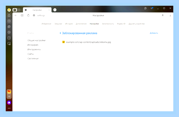Click the Добавить link
179x117 pixels.
point(154,33)
